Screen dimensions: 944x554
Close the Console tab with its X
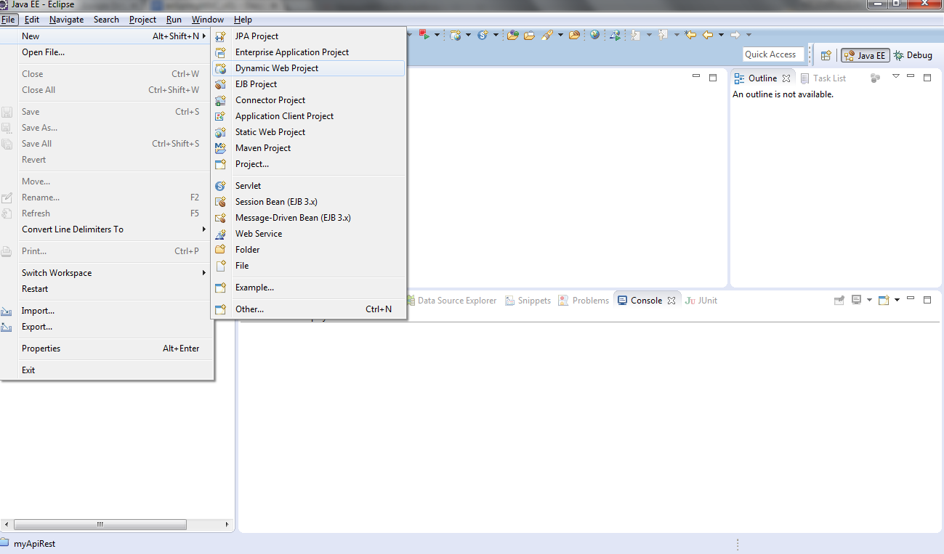(x=671, y=301)
